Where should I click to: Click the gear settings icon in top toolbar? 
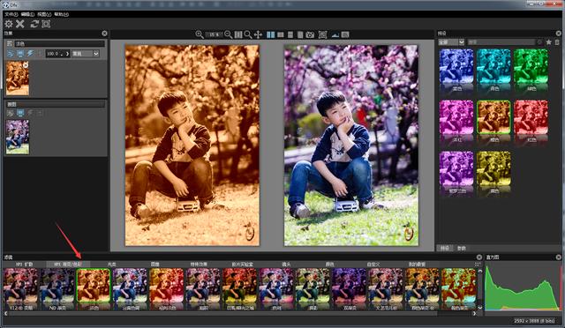(x=8, y=24)
